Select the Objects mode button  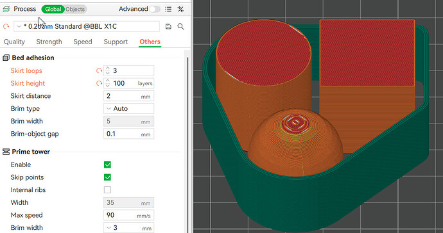pyautogui.click(x=75, y=9)
